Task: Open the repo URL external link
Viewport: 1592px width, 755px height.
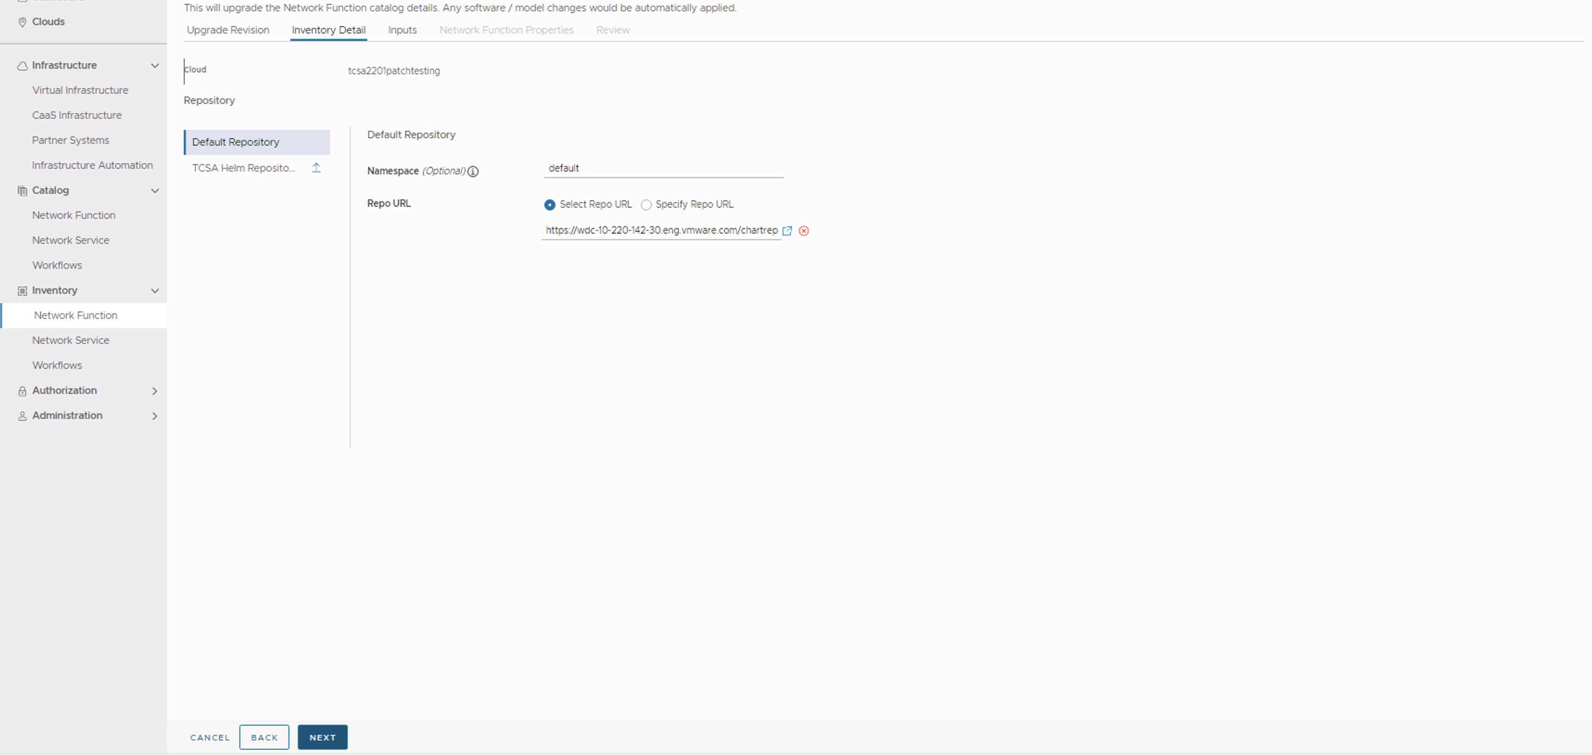Action: point(787,229)
